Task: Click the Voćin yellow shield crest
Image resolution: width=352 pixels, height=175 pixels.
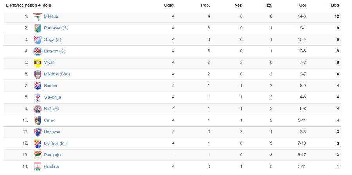Action: tap(38, 63)
